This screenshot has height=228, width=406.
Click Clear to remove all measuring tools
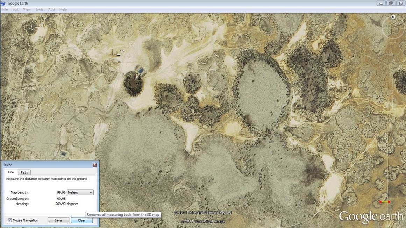(x=81, y=220)
